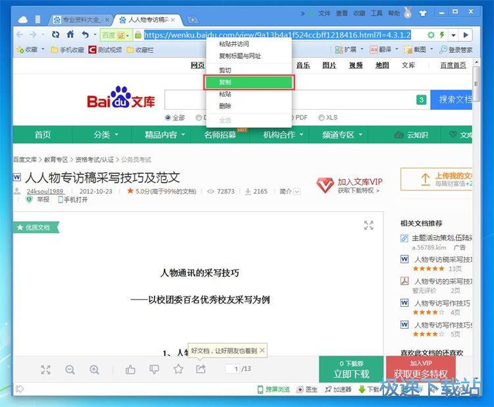Click the share document icon

pyautogui.click(x=201, y=369)
